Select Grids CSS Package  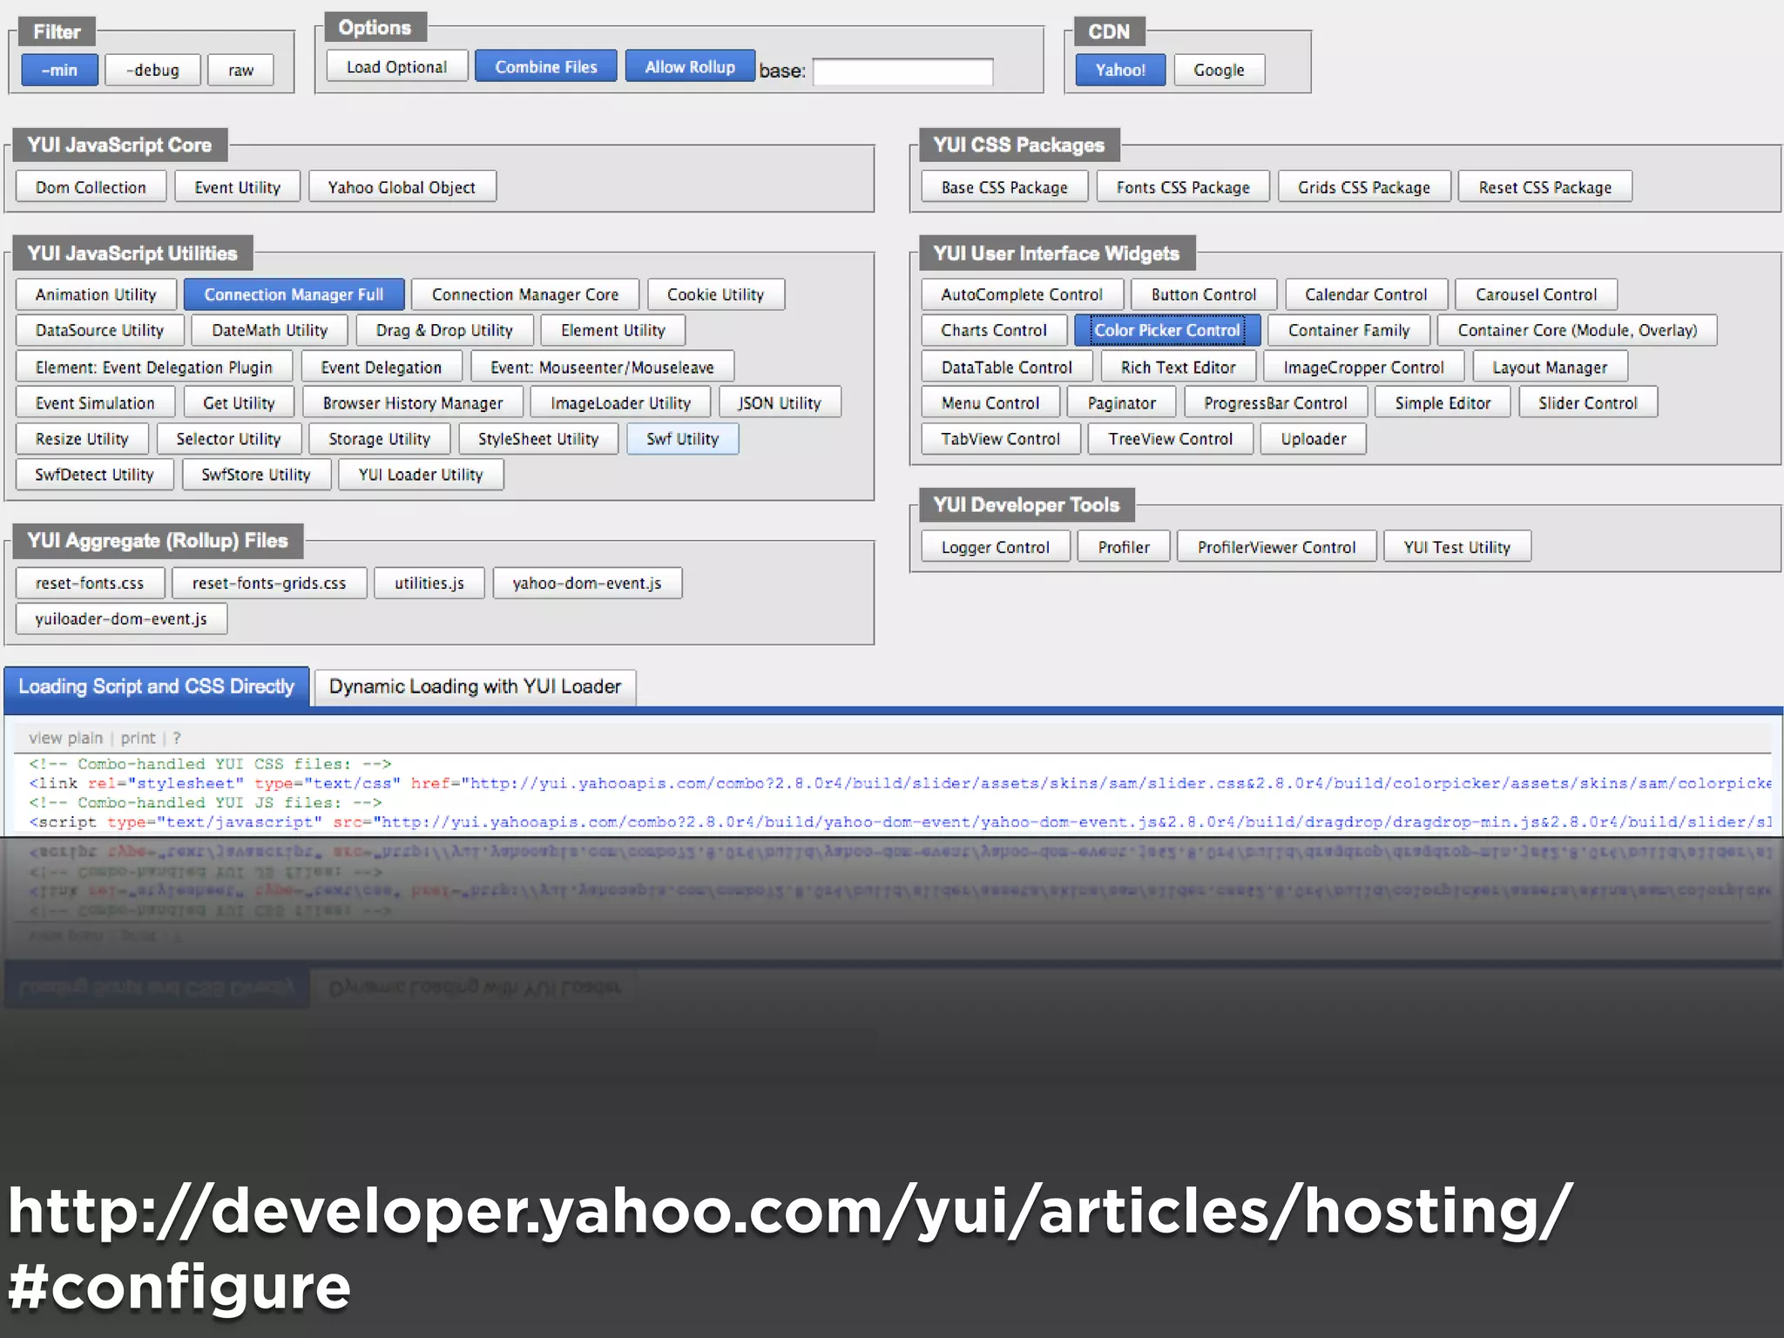point(1364,187)
